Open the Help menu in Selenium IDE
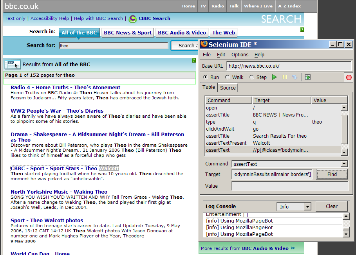356x255 pixels. [x=259, y=55]
